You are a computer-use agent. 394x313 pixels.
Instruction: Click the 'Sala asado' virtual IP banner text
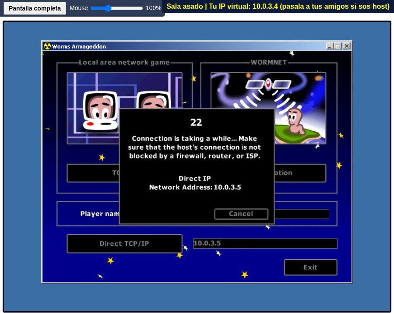tap(278, 6)
